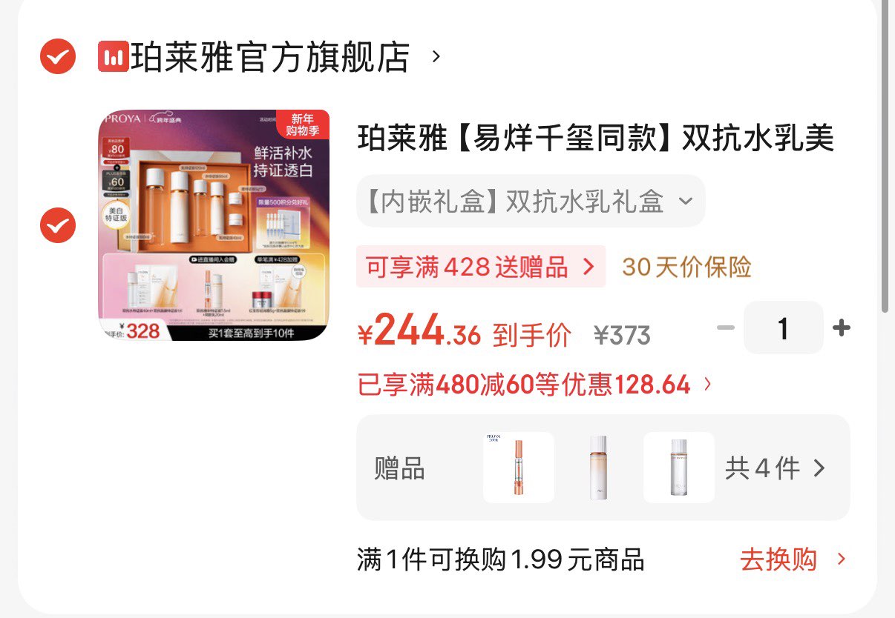Increase quantity with the plus icon
This screenshot has width=895, height=618.
(842, 328)
